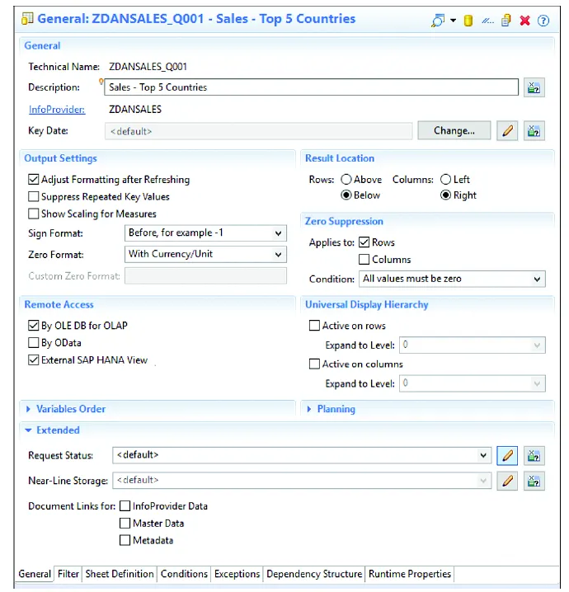Click variable icon beside Near-Line Storage
The image size is (569, 592).
534,481
